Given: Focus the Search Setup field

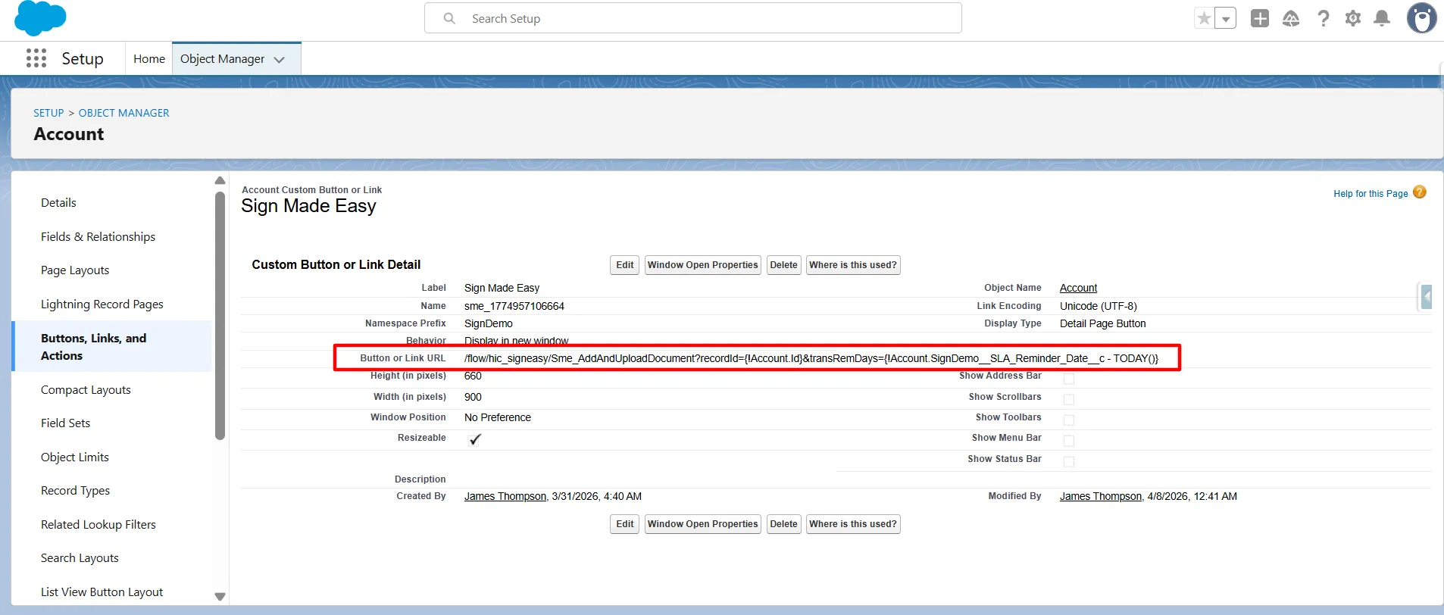Looking at the screenshot, I should tap(693, 18).
